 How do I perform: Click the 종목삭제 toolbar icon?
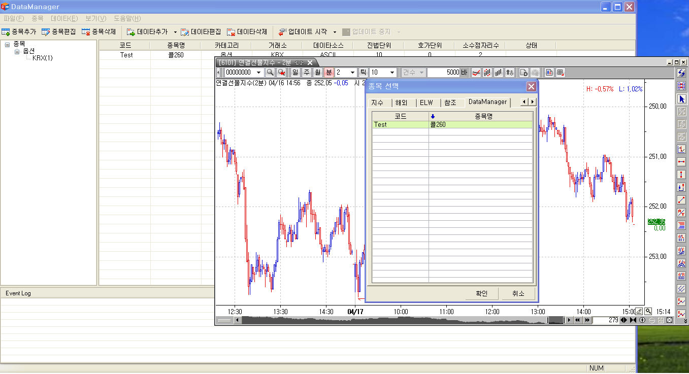point(86,32)
